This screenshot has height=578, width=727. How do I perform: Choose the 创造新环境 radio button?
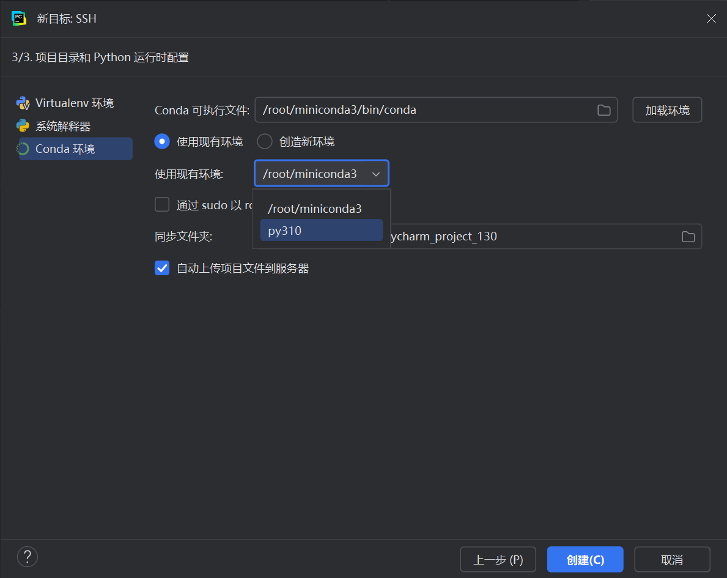[x=265, y=141]
